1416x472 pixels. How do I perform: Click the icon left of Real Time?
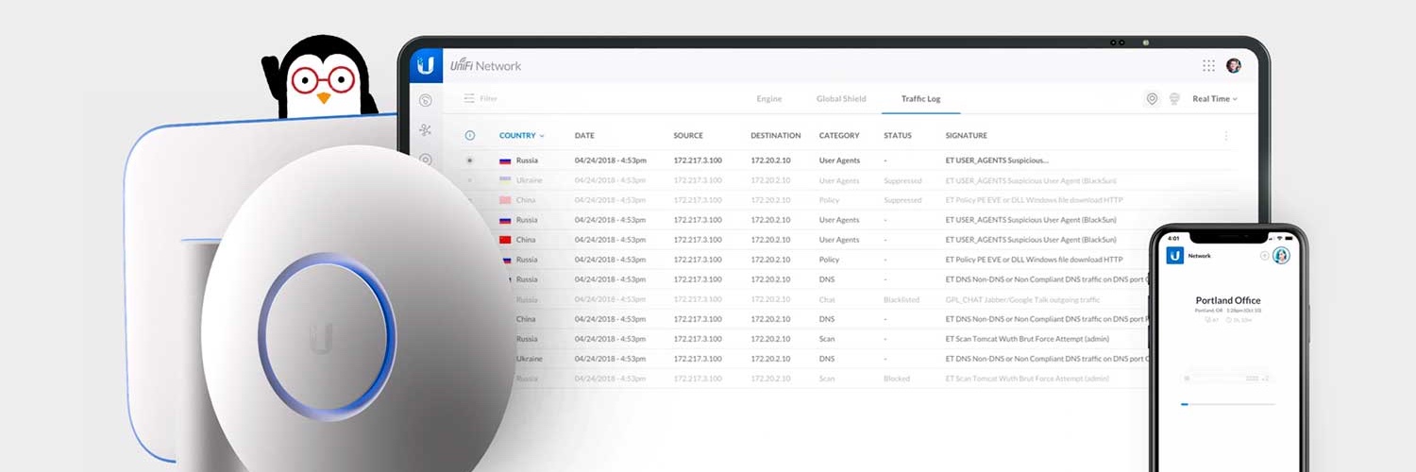tap(1174, 98)
